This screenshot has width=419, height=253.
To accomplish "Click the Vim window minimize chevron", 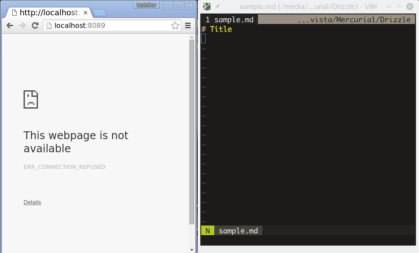I will pyautogui.click(x=389, y=7).
